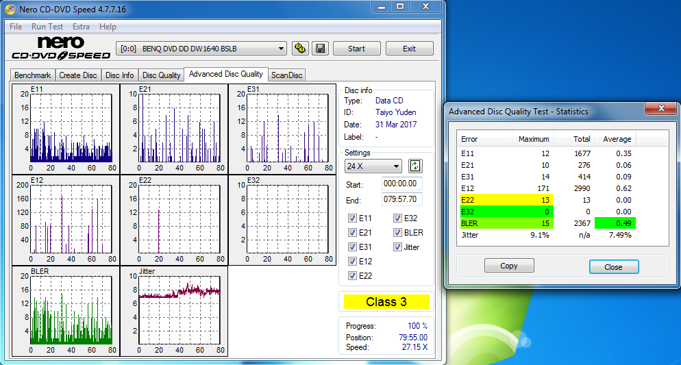681x365 pixels.
Task: Click the floppy disk save icon
Action: (319, 49)
